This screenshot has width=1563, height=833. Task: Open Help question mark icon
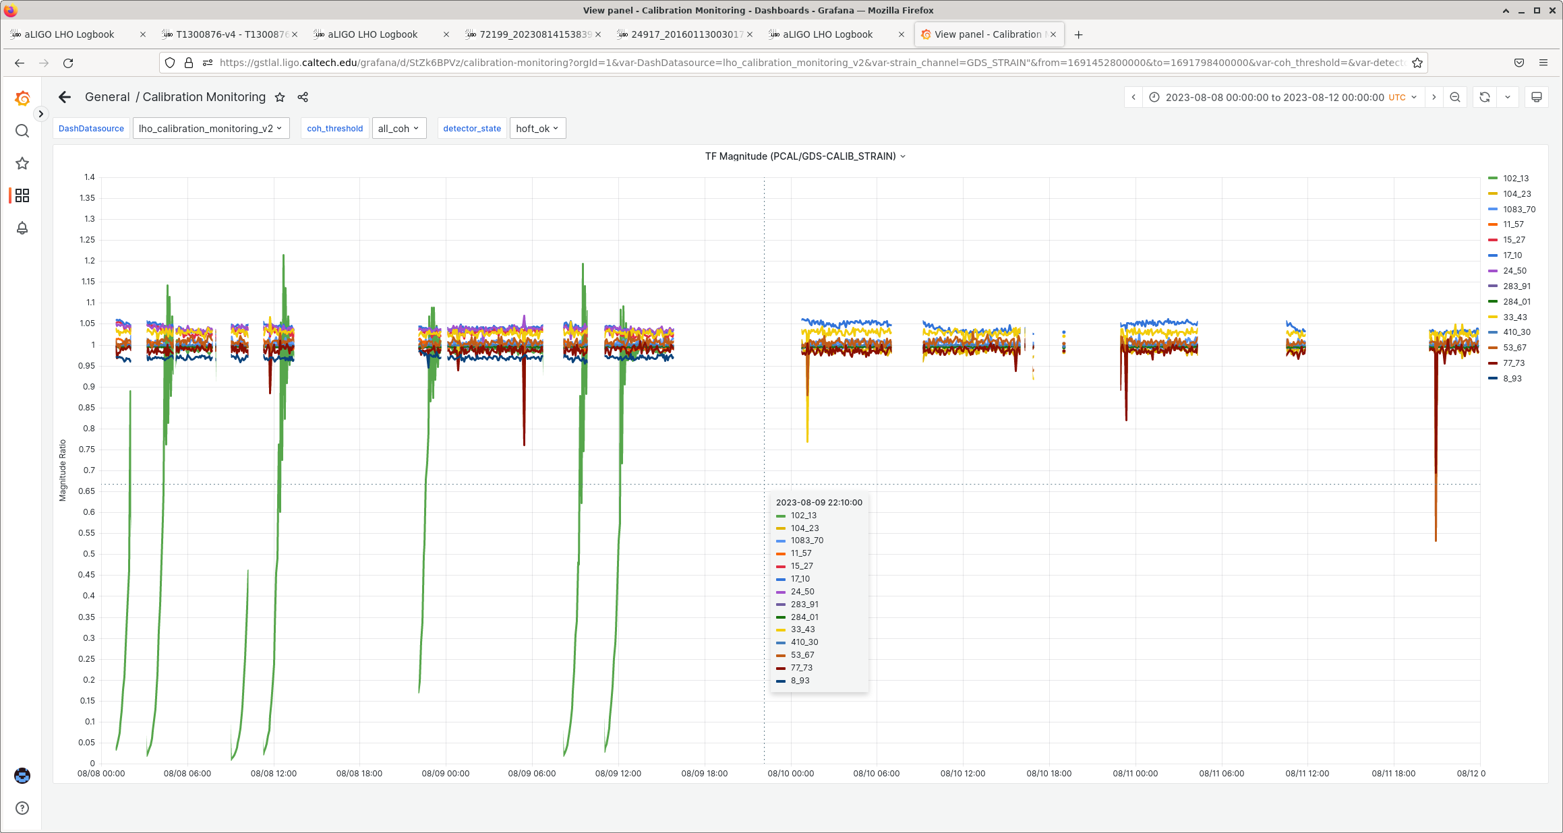point(22,808)
